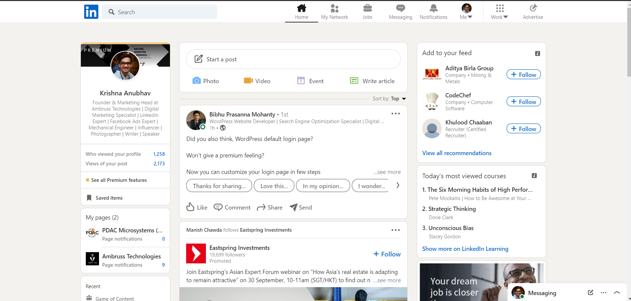The image size is (631, 301).
Task: View Ambruss Technologies page notifications count
Action: (163, 265)
